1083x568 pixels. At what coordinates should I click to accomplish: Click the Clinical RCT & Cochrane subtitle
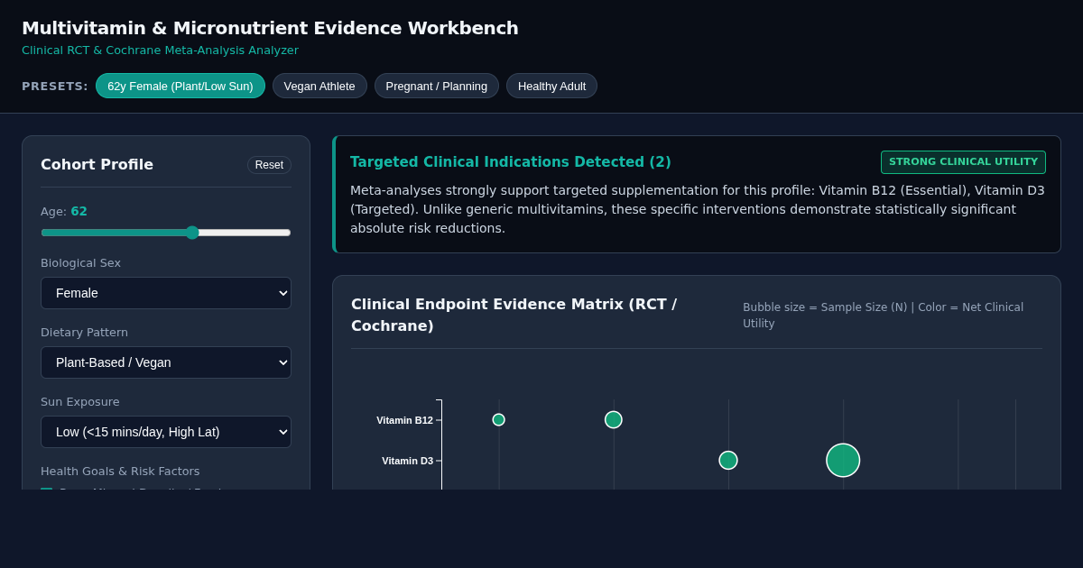[x=160, y=50]
